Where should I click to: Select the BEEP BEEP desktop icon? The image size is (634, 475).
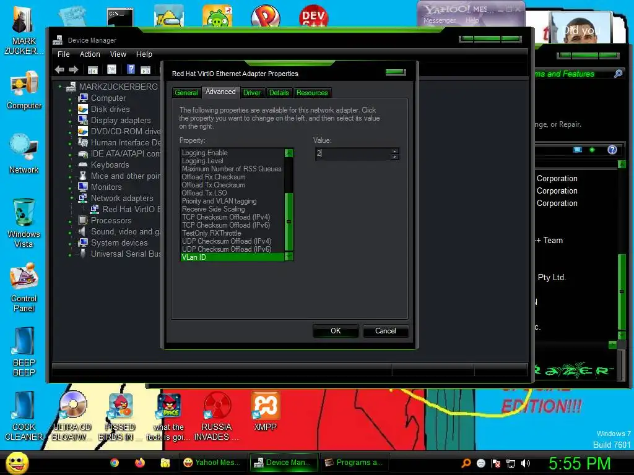pos(24,351)
